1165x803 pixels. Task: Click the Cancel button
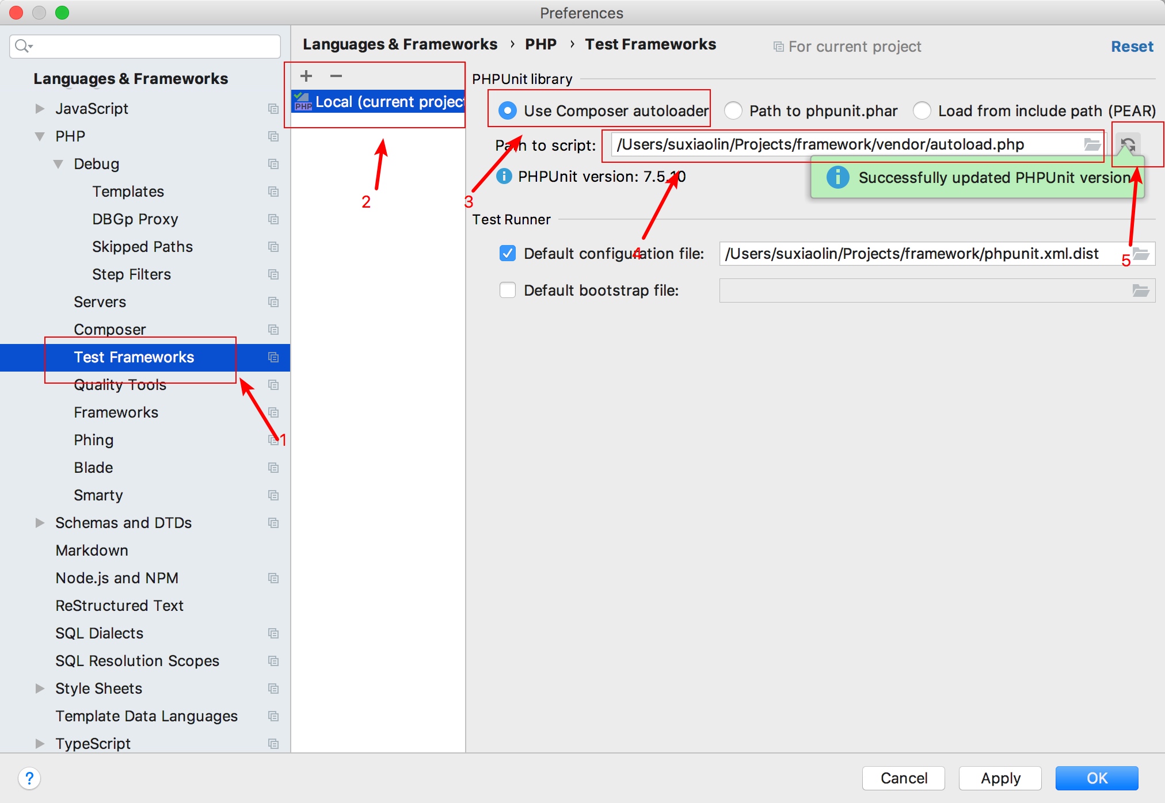tap(904, 778)
